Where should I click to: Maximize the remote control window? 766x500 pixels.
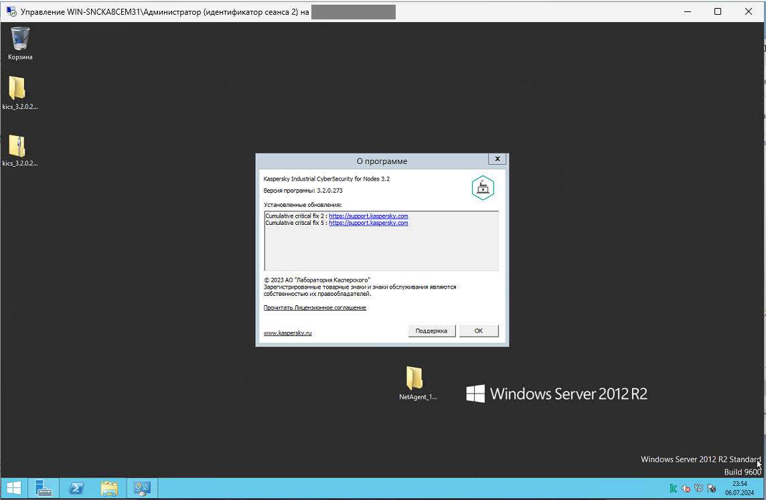click(718, 12)
